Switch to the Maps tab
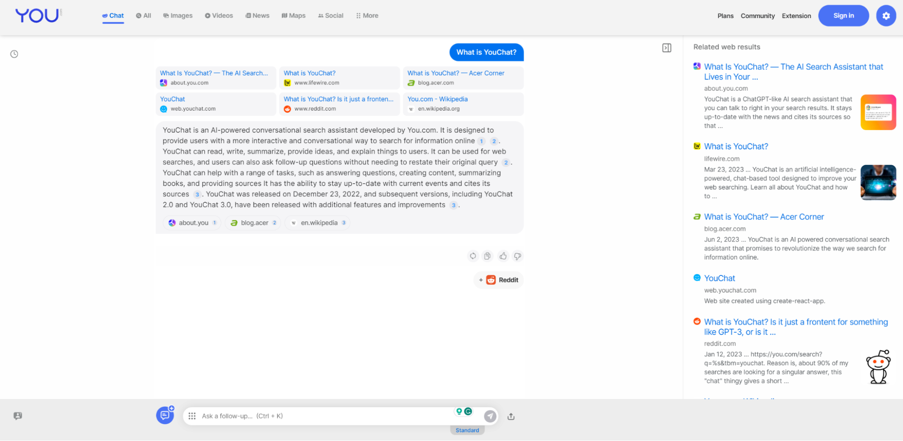Screen dimensions: 903x441 coord(294,16)
